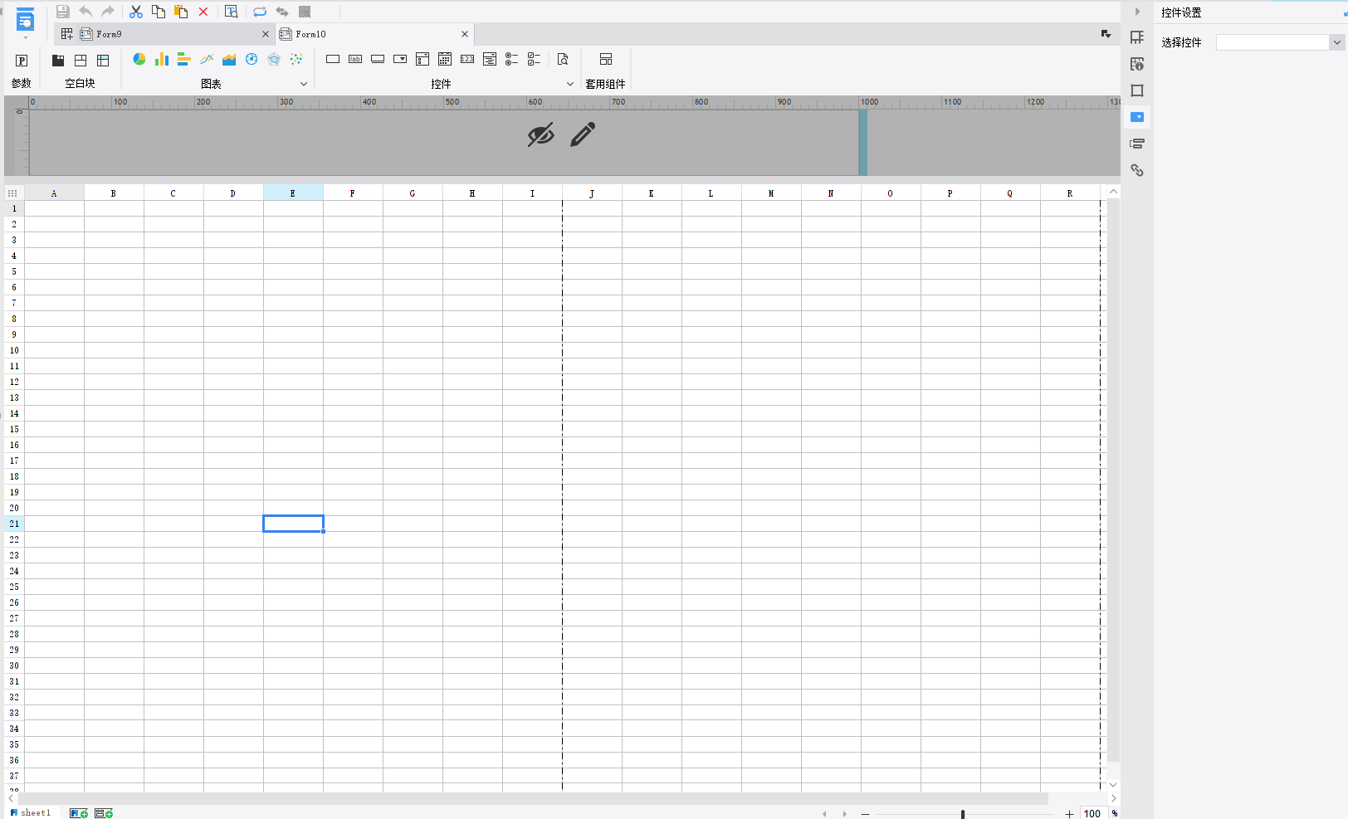The height and width of the screenshot is (819, 1348).
Task: Undo the last action
Action: [85, 12]
